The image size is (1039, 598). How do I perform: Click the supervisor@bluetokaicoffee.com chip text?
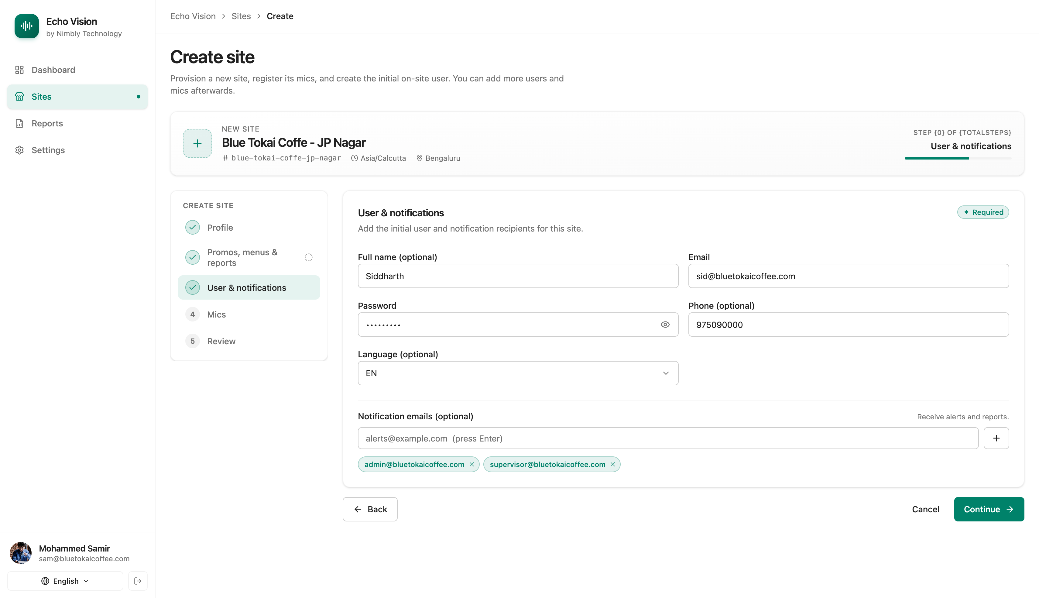point(547,464)
